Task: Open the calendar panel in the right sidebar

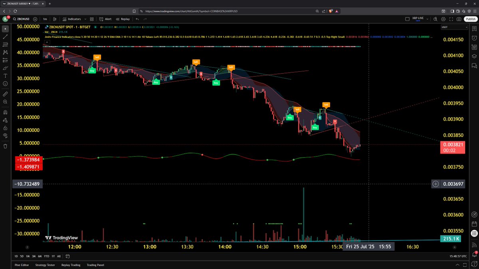Action: [474, 224]
